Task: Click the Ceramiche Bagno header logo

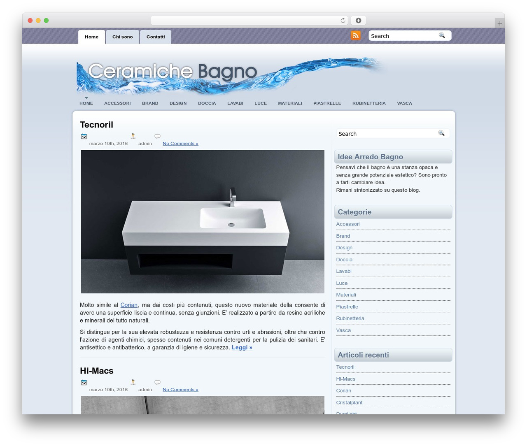Action: pos(172,72)
